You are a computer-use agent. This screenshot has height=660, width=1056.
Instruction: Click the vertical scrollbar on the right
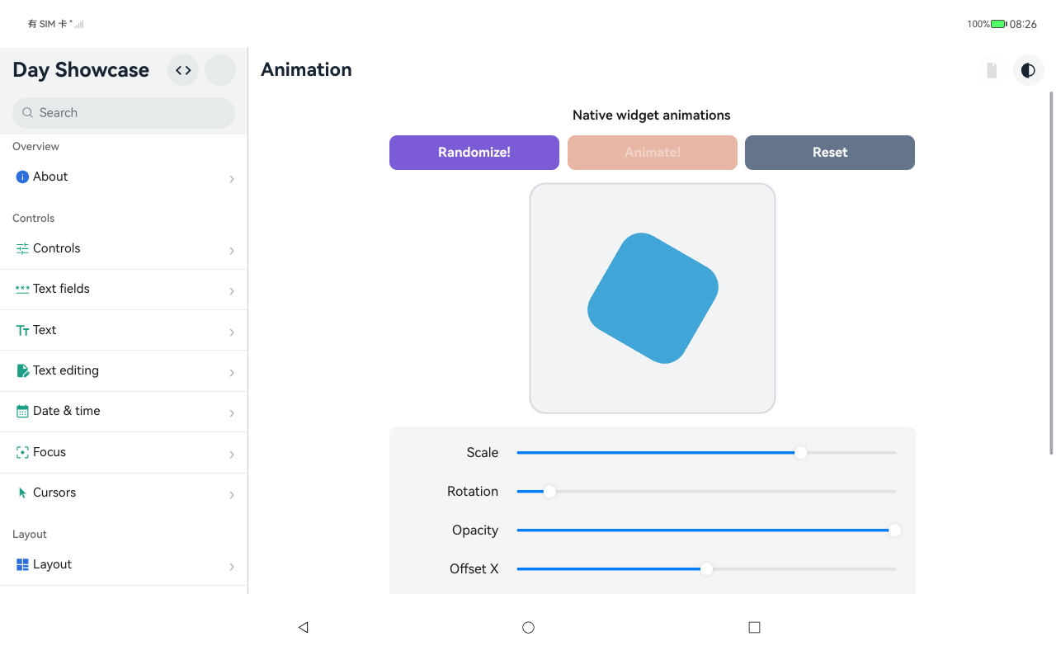(x=1051, y=272)
